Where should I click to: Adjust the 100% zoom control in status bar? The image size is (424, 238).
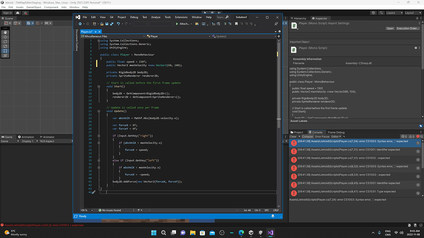[x=85, y=210]
